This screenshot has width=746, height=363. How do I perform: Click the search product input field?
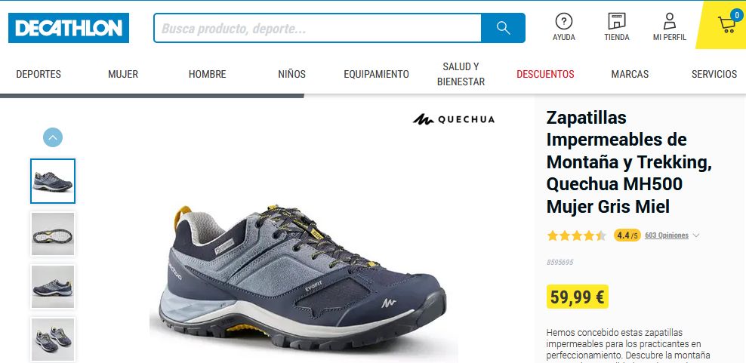pyautogui.click(x=317, y=28)
